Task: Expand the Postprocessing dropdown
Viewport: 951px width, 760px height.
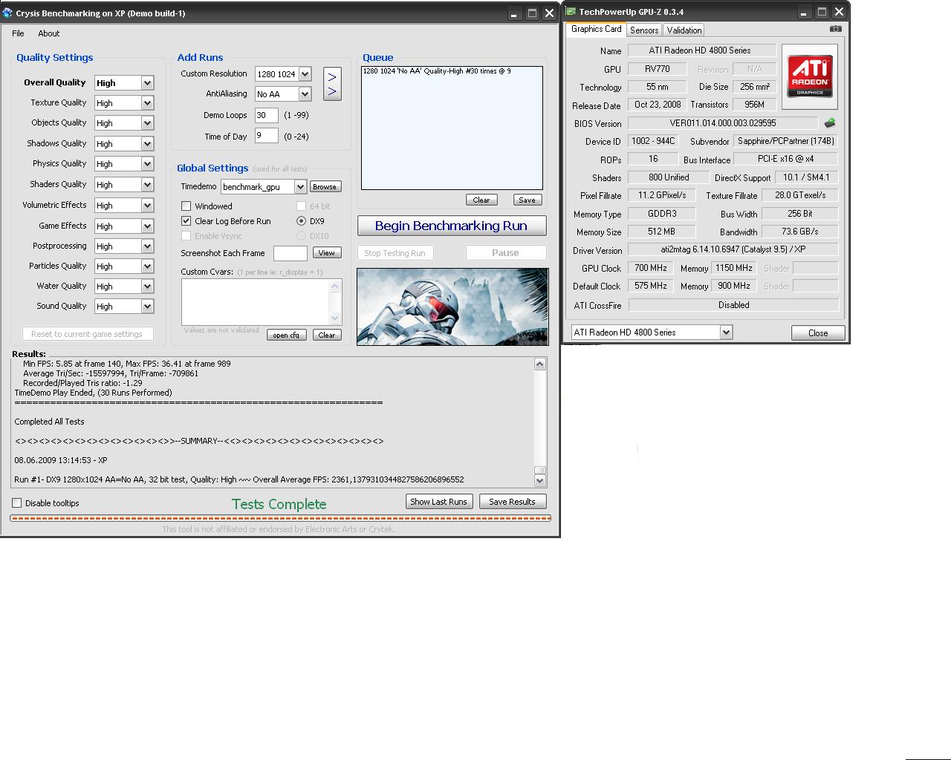Action: click(147, 246)
